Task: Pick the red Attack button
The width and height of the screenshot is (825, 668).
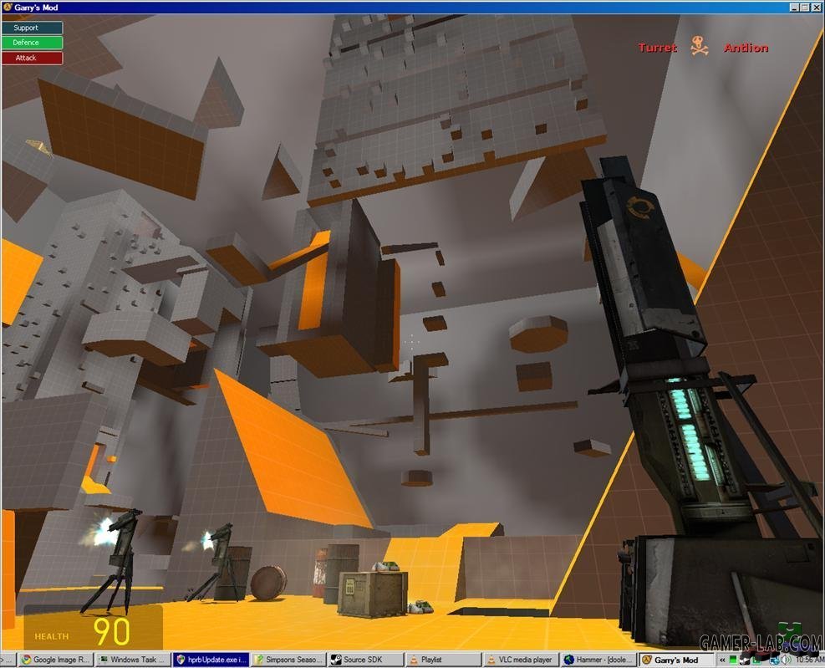Action: 32,58
